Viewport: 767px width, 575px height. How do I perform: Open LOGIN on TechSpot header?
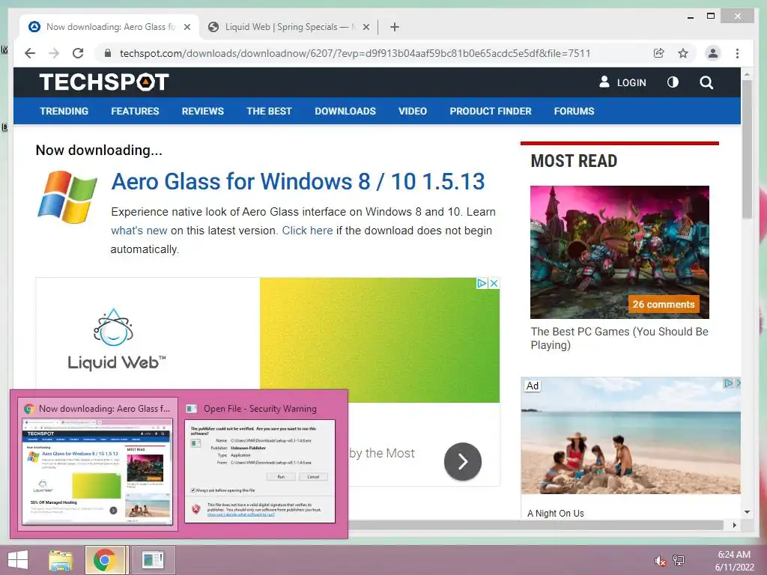pyautogui.click(x=631, y=82)
